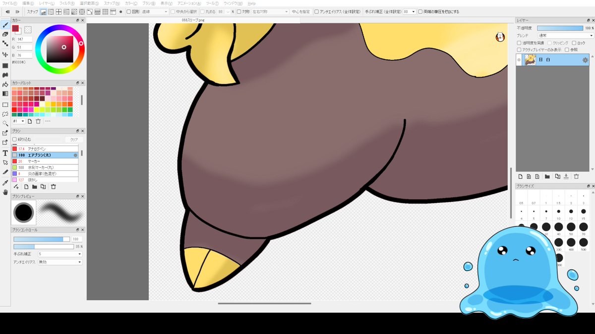Image resolution: width=595 pixels, height=334 pixels.
Task: Toggle the 図形 checkbox
Action: coord(129,11)
